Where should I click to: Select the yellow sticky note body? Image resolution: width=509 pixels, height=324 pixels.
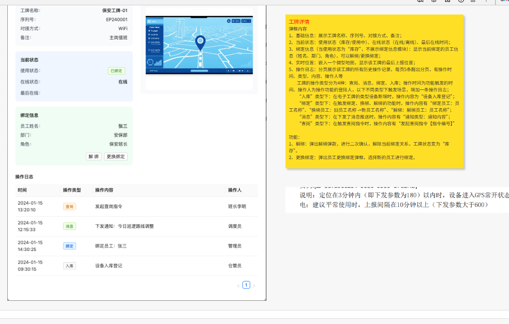click(374, 91)
